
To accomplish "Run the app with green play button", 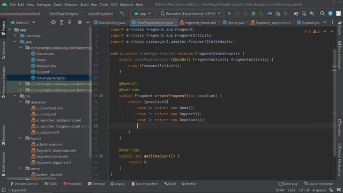I will pyautogui.click(x=229, y=13).
